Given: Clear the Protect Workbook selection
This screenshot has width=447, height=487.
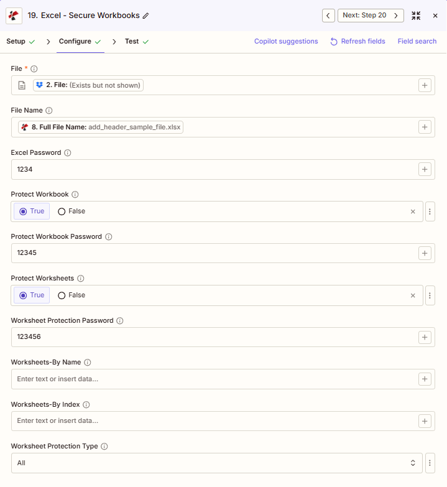Looking at the screenshot, I should tap(413, 211).
